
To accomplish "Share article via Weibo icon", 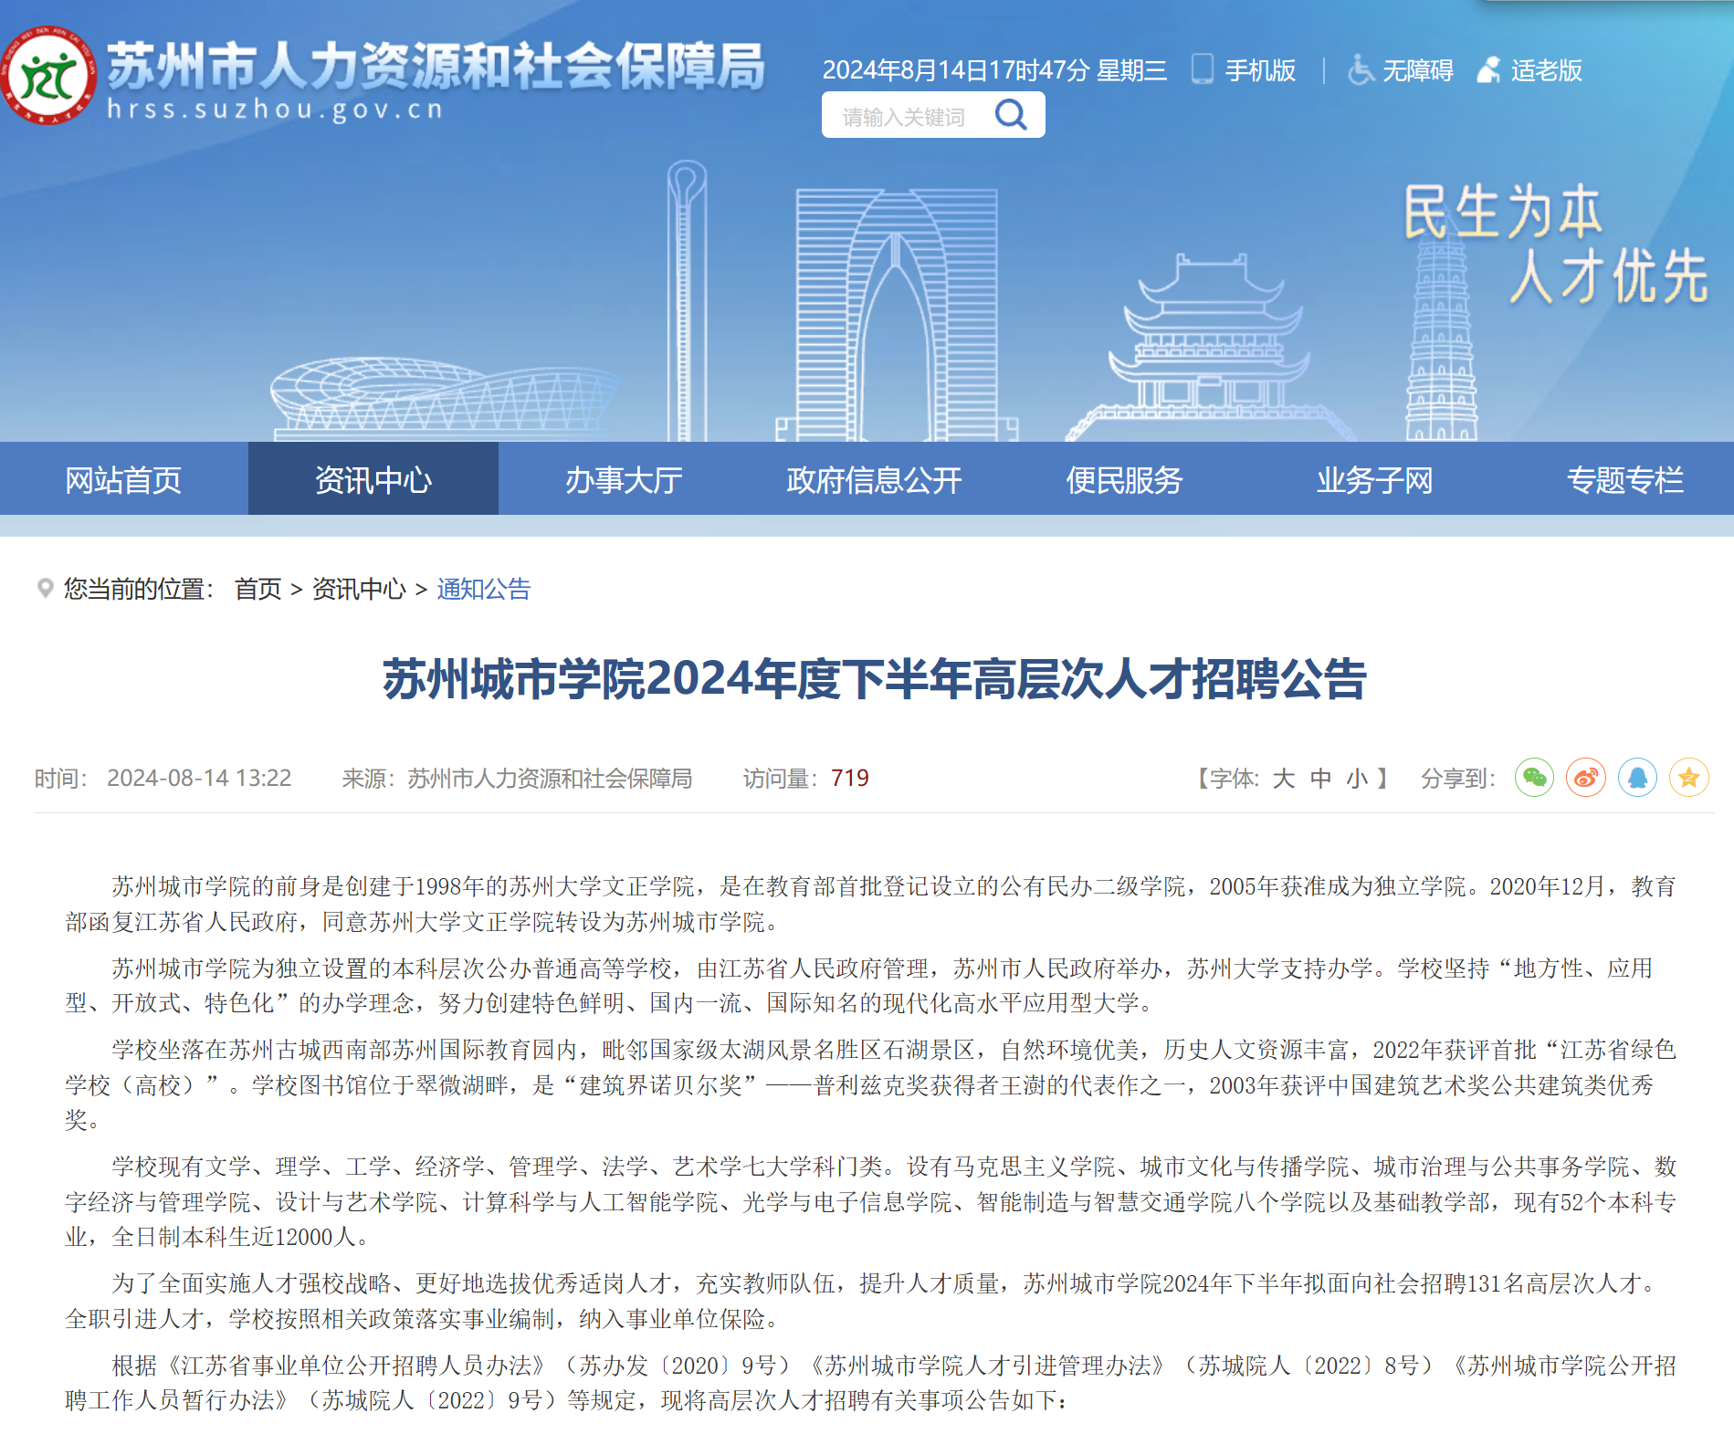I will (x=1586, y=778).
